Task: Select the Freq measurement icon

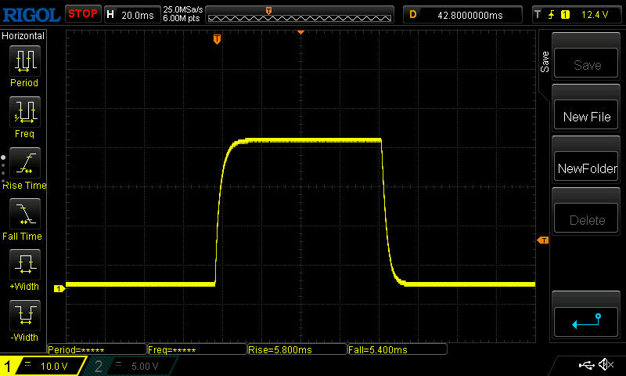Action: [x=24, y=112]
